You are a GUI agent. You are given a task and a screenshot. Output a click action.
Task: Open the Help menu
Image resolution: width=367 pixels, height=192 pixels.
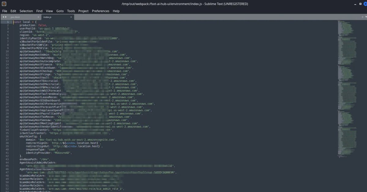click(x=116, y=11)
